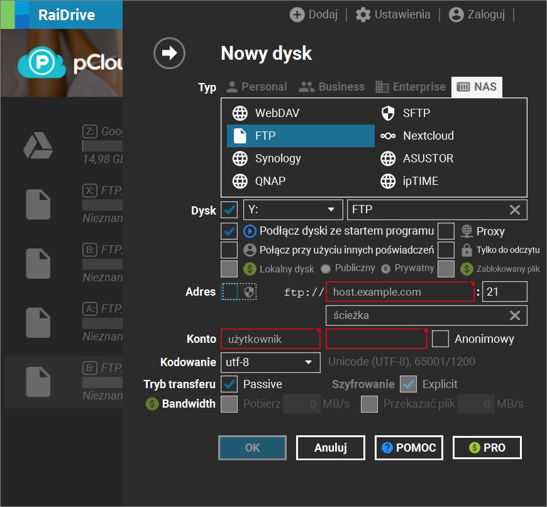The height and width of the screenshot is (507, 547).
Task: Select SFTP storage type
Action: pyautogui.click(x=449, y=113)
